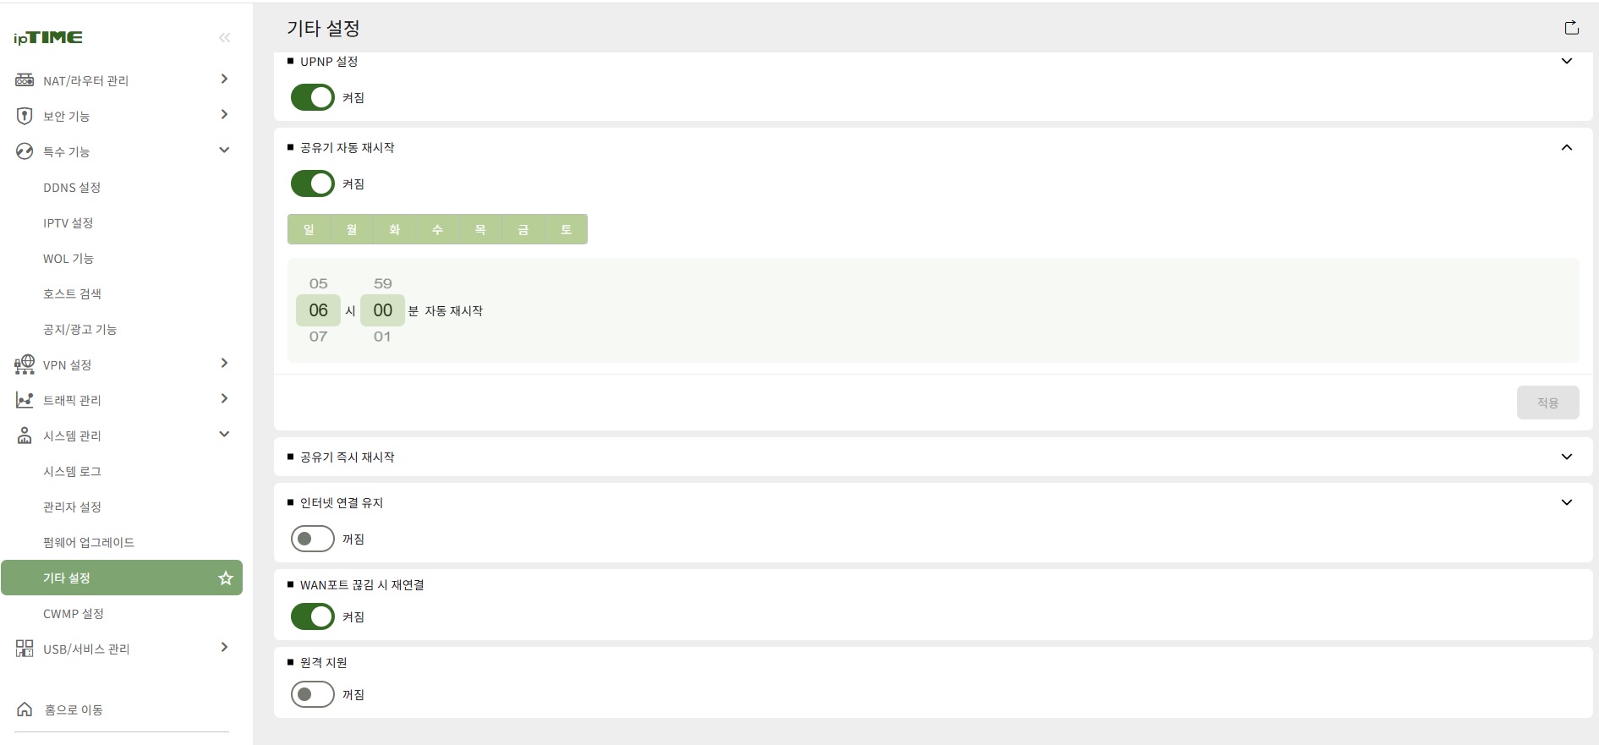
Task: Expand the 공유기 즉시 재시작 section
Action: coord(1566,457)
